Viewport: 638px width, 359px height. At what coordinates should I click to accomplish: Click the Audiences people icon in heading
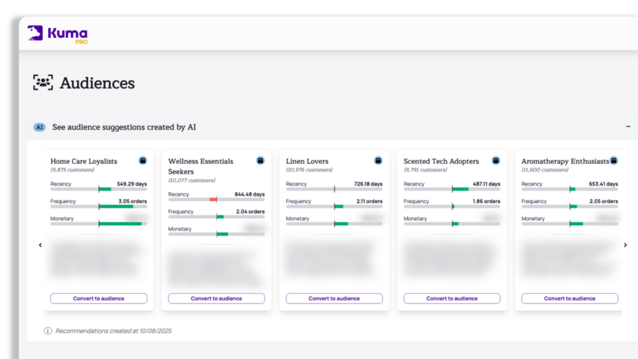point(43,83)
